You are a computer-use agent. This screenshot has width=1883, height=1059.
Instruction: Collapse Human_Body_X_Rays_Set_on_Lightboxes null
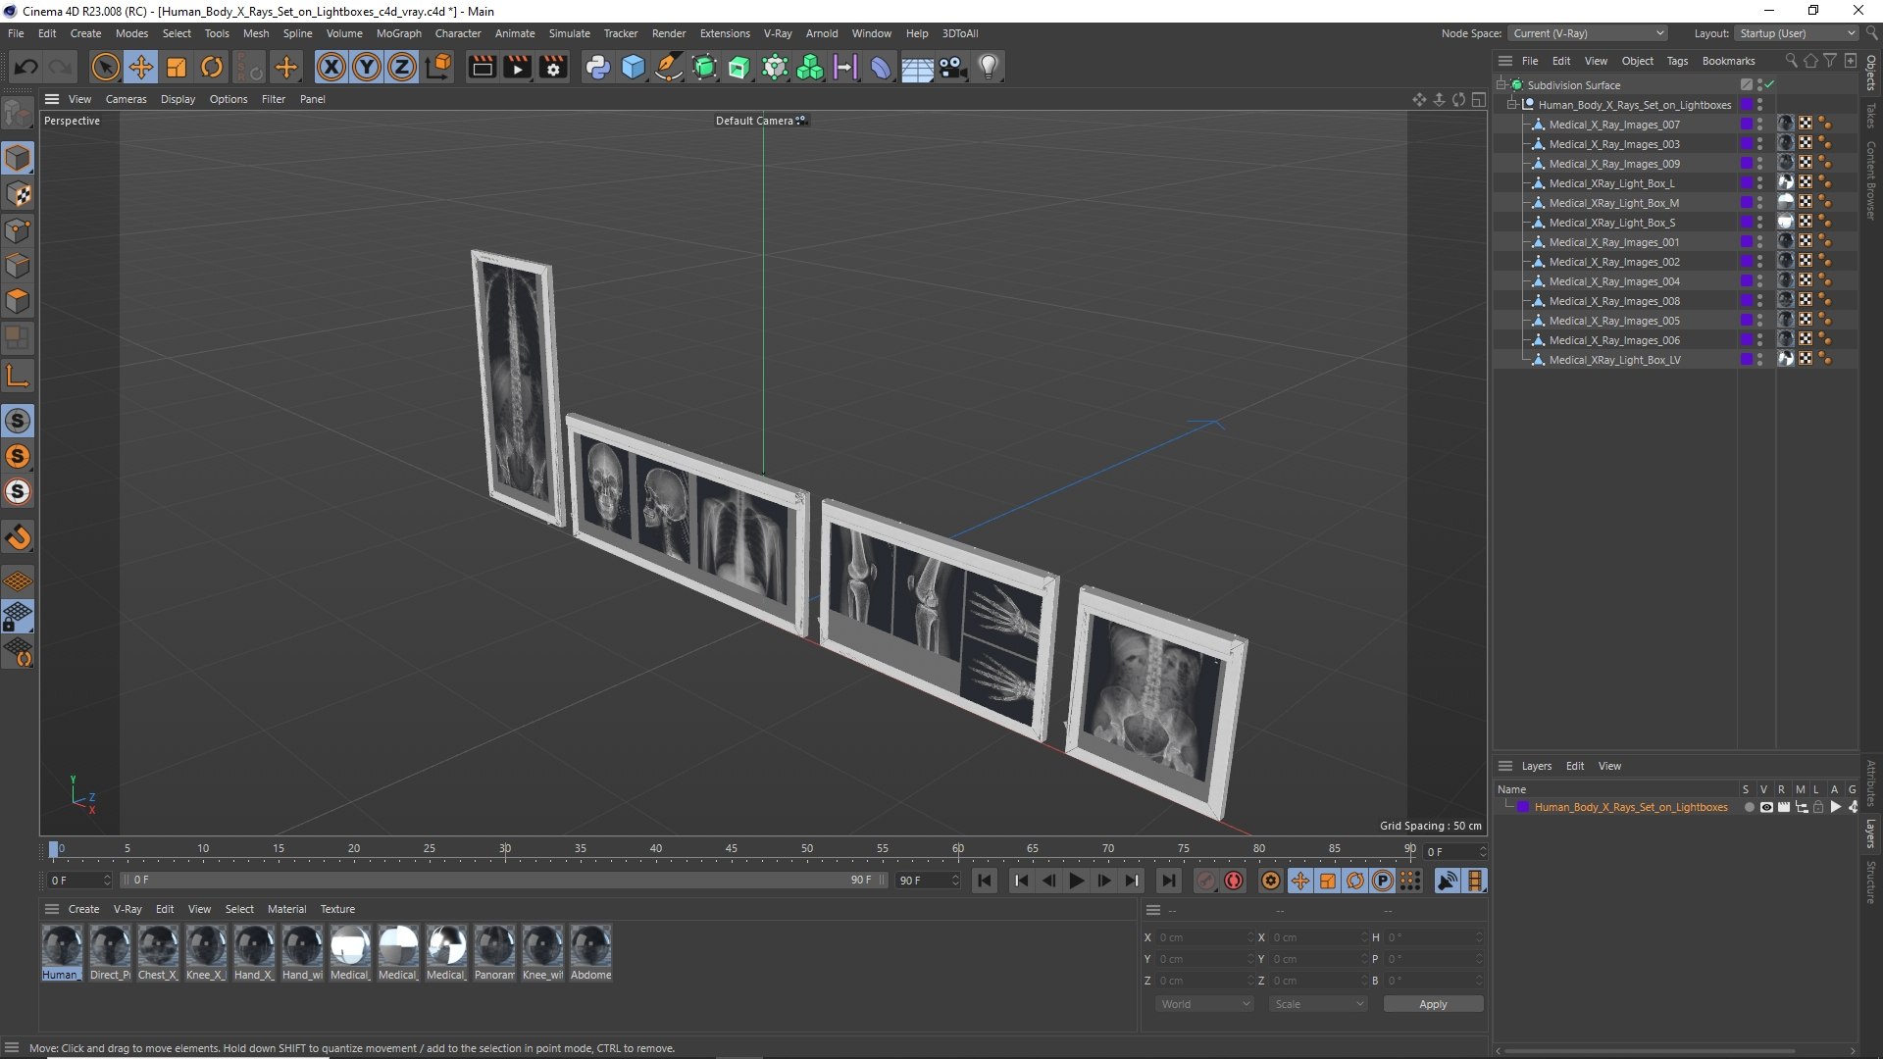click(1512, 105)
